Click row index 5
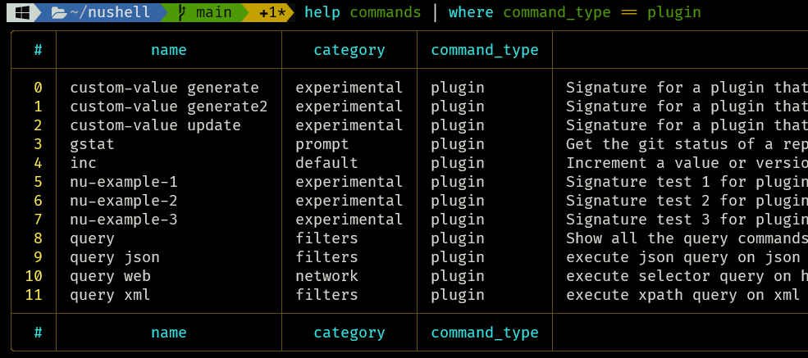Viewport: 808px width, 358px height. [38, 182]
